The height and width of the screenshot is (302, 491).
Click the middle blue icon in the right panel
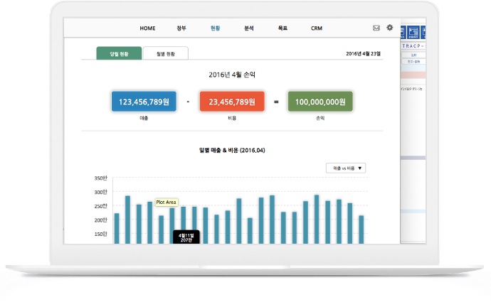pos(413,32)
